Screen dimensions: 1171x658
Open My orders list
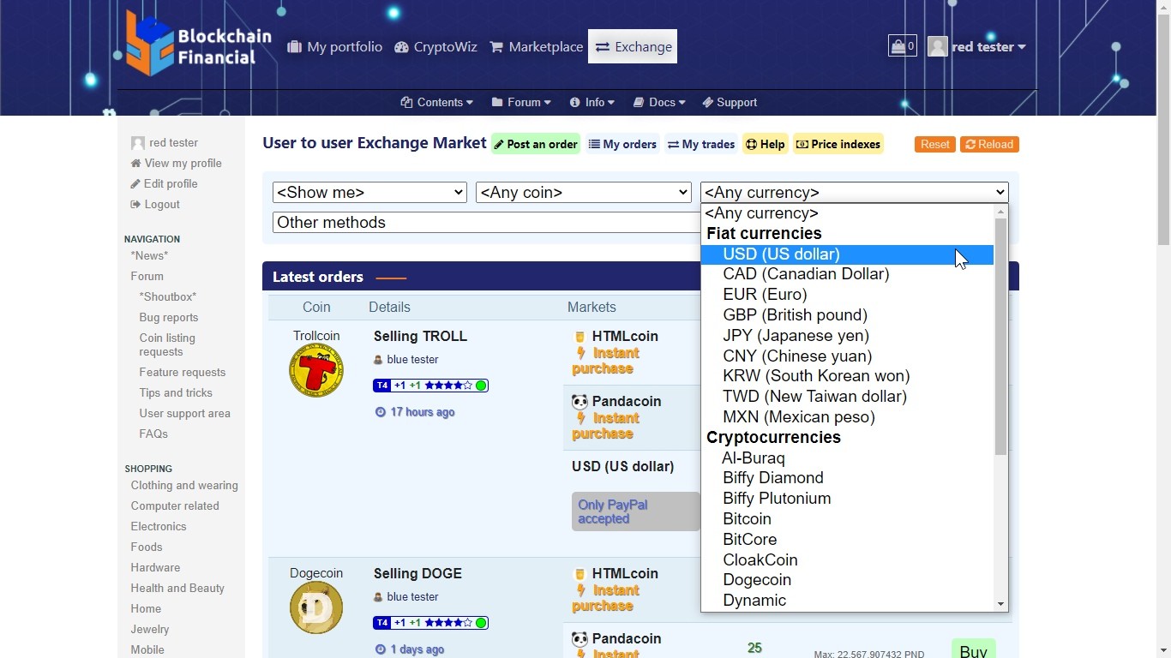tap(622, 144)
